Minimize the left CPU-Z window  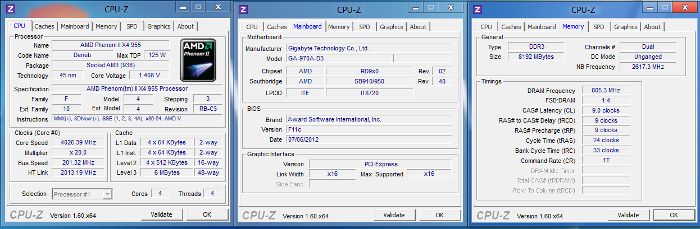tap(183, 7)
